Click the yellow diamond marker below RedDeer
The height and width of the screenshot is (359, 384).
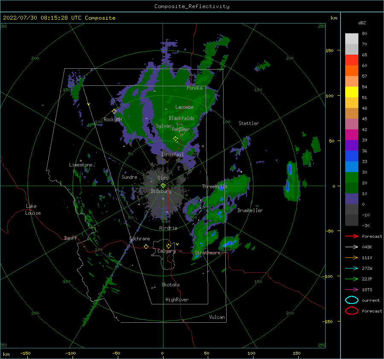pos(175,139)
